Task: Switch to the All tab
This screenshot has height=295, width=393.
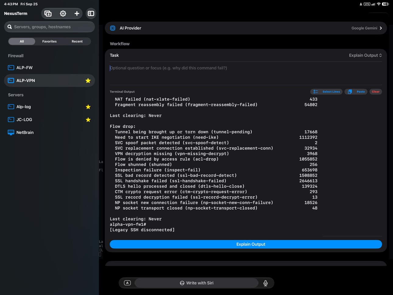Action: pos(22,41)
